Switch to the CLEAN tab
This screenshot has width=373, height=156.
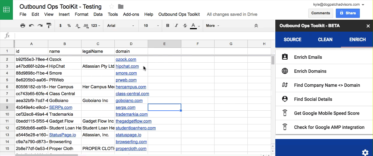[325, 39]
